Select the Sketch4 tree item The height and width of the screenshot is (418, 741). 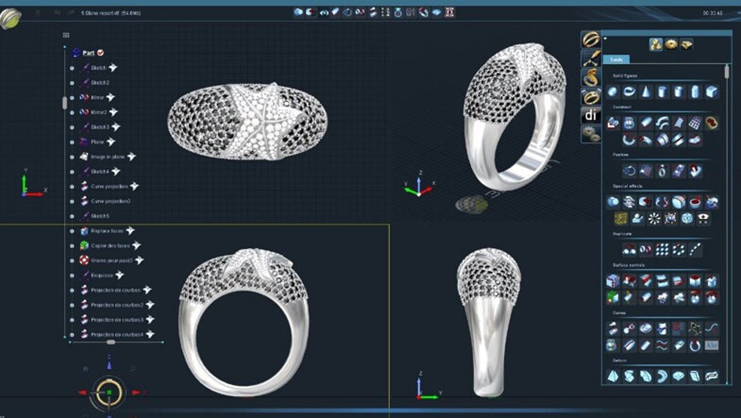tap(100, 172)
